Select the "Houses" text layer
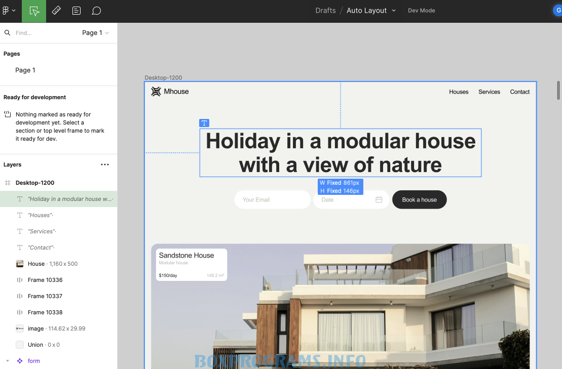Screen dimensions: 562x369 [x=58, y=215]
